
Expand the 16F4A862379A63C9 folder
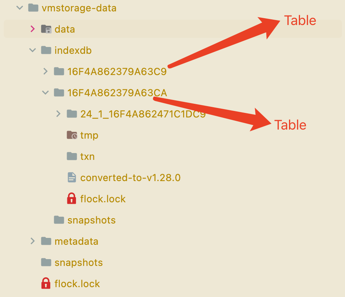pos(45,71)
